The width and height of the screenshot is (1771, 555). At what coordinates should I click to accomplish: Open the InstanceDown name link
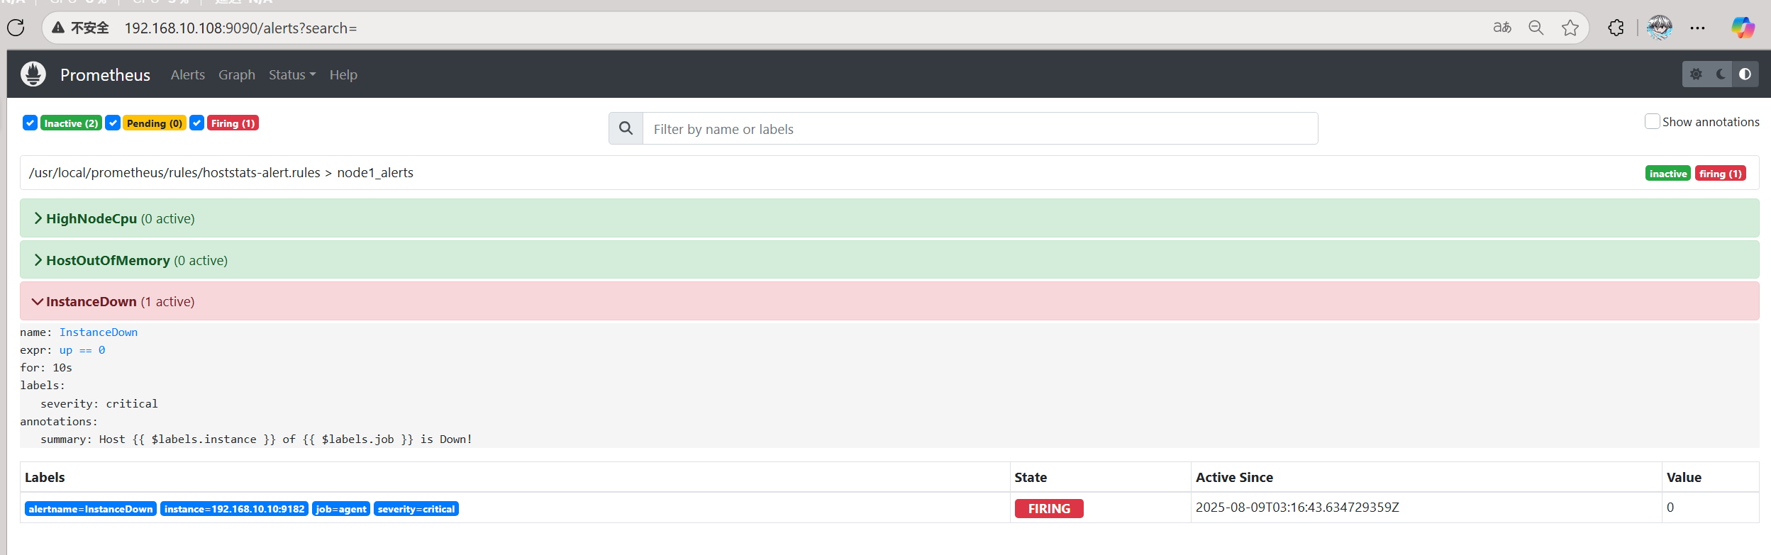tap(99, 332)
